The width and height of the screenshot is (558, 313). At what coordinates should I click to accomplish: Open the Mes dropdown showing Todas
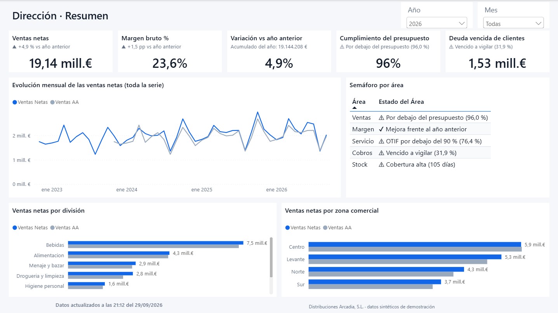[x=513, y=24]
